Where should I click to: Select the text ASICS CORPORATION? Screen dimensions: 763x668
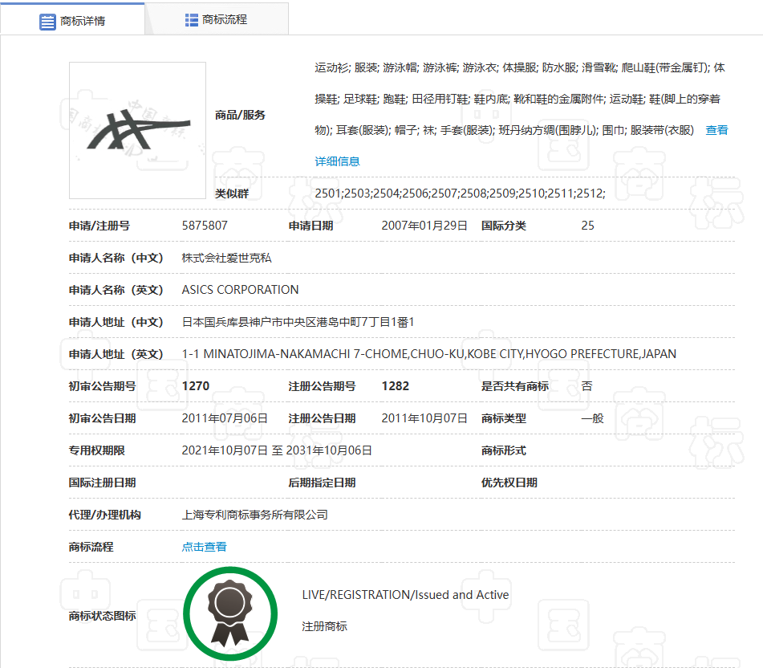point(240,290)
